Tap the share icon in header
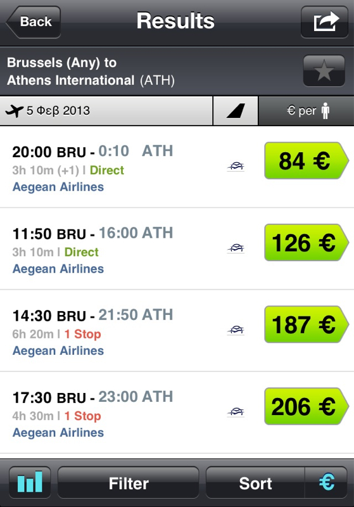The height and width of the screenshot is (507, 354). [x=324, y=22]
